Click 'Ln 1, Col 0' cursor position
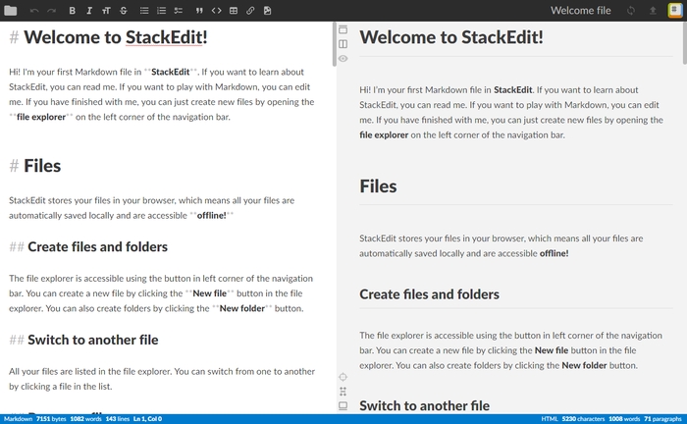Viewport: 687px width, 424px height. pos(147,419)
